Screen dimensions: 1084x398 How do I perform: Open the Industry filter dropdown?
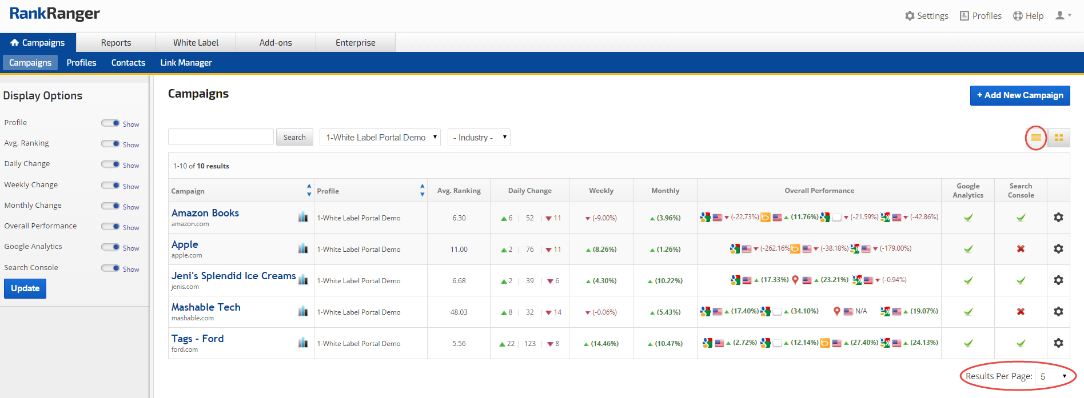[479, 138]
